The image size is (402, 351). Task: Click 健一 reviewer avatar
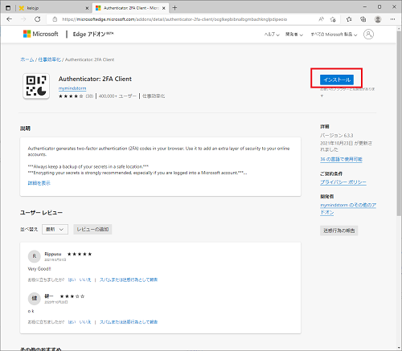pos(35,298)
